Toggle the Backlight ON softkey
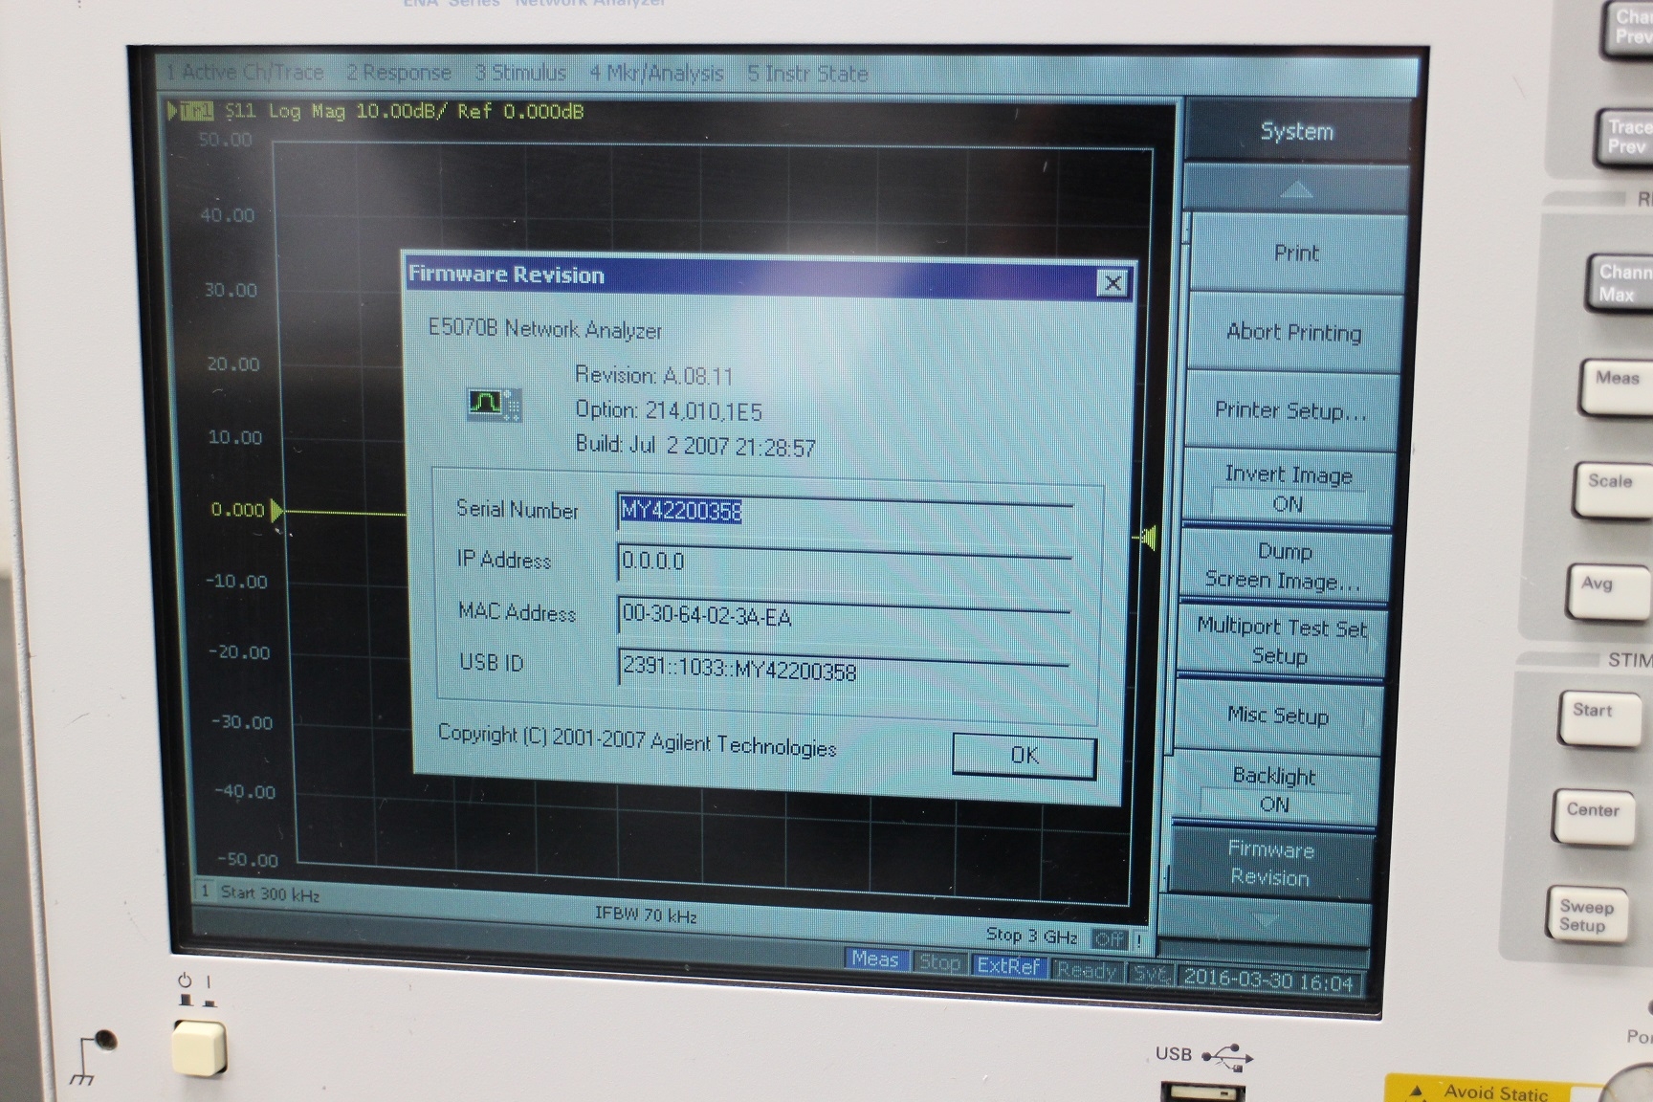The width and height of the screenshot is (1653, 1102). click(x=1274, y=790)
